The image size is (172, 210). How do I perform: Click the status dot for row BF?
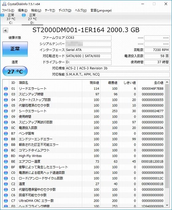tap(6, 167)
